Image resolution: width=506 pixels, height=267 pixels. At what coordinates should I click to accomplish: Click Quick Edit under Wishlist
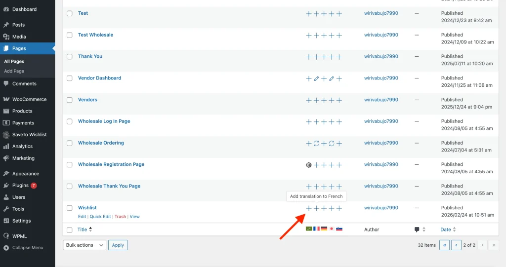(x=100, y=217)
